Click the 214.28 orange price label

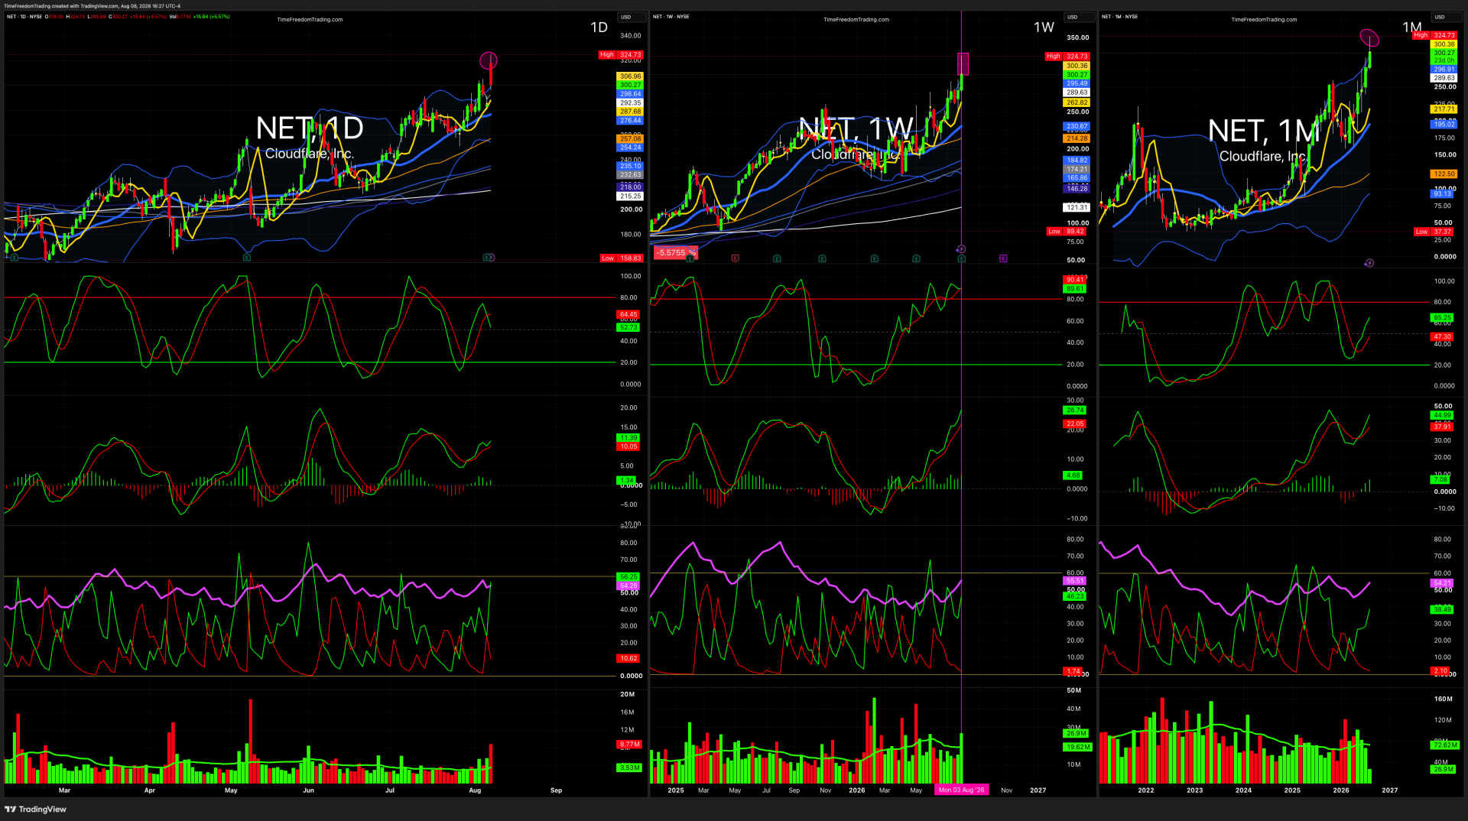(1077, 138)
